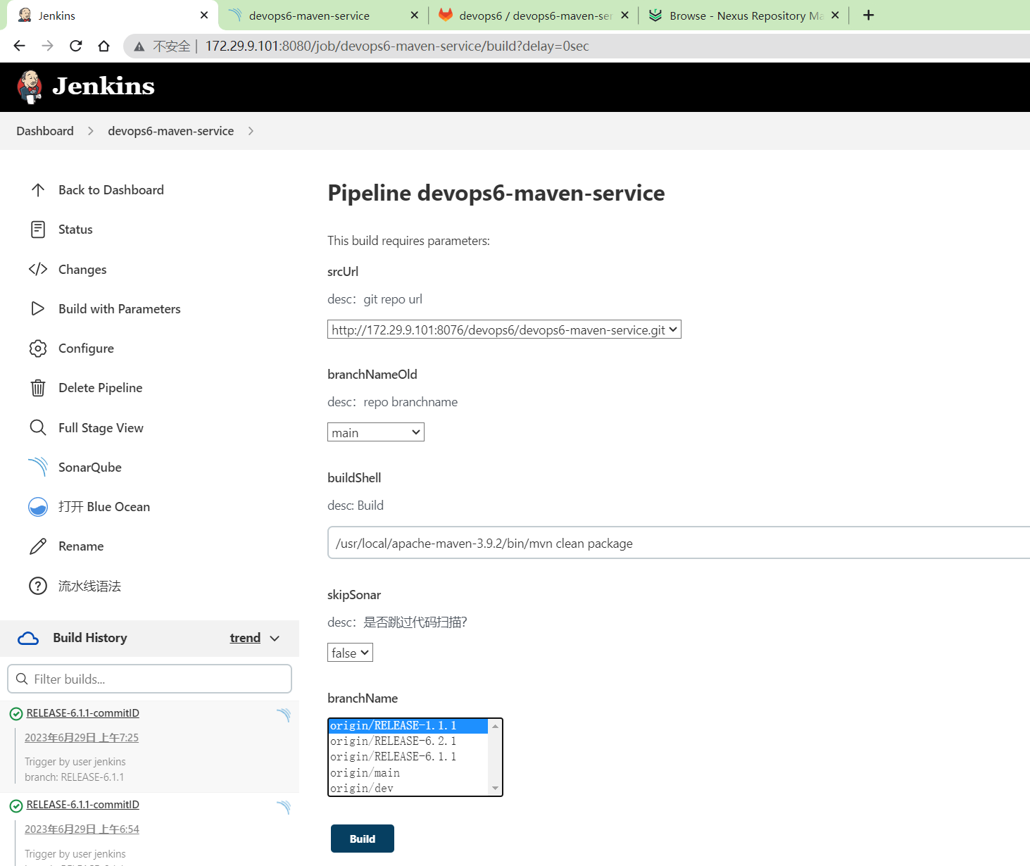Viewport: 1030px width, 866px height.
Task: Click success status icon of 上午6:54 build
Action: pyautogui.click(x=16, y=805)
